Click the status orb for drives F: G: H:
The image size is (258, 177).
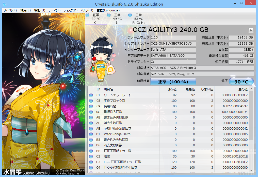130,15
